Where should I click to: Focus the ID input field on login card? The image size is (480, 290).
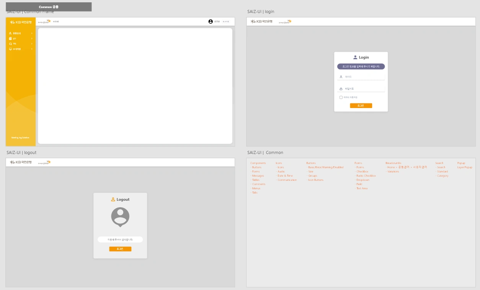(361, 77)
